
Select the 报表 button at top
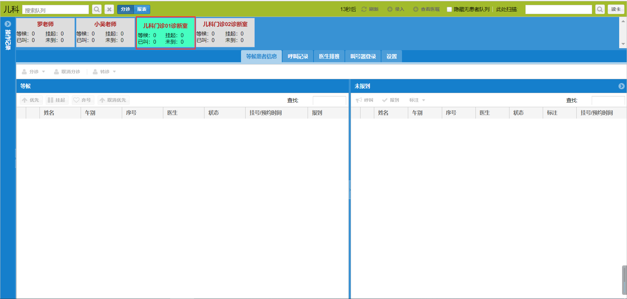[142, 9]
